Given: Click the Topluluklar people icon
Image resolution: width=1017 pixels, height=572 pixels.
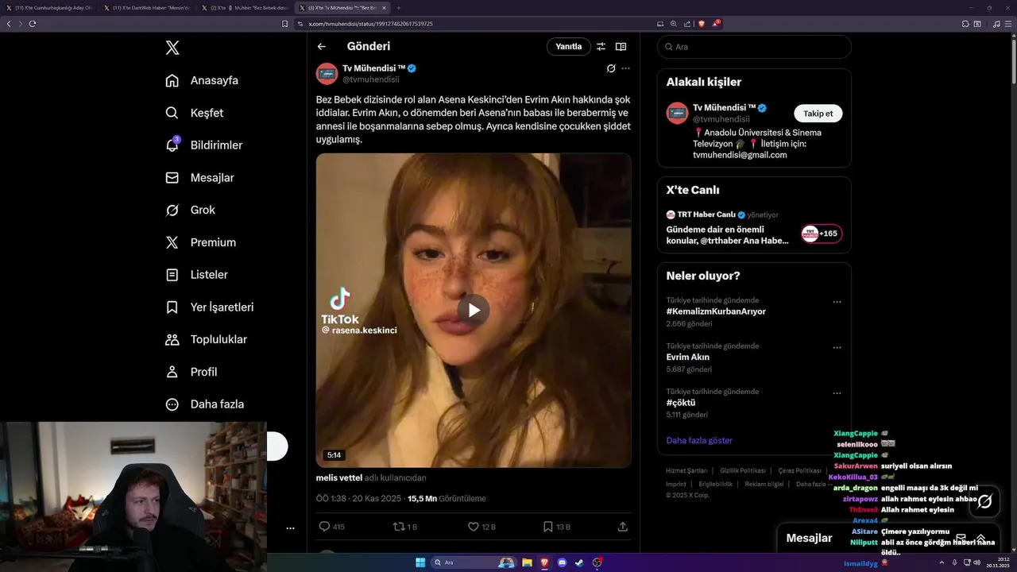Looking at the screenshot, I should [172, 339].
